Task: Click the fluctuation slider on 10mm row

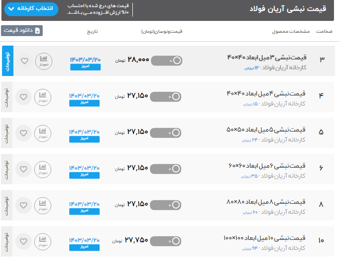Action: 166,241
